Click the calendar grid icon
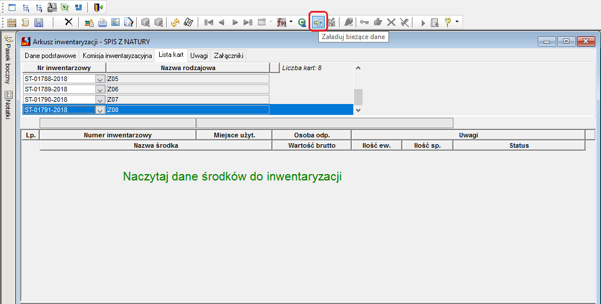This screenshot has width=601, height=304. [x=11, y=22]
